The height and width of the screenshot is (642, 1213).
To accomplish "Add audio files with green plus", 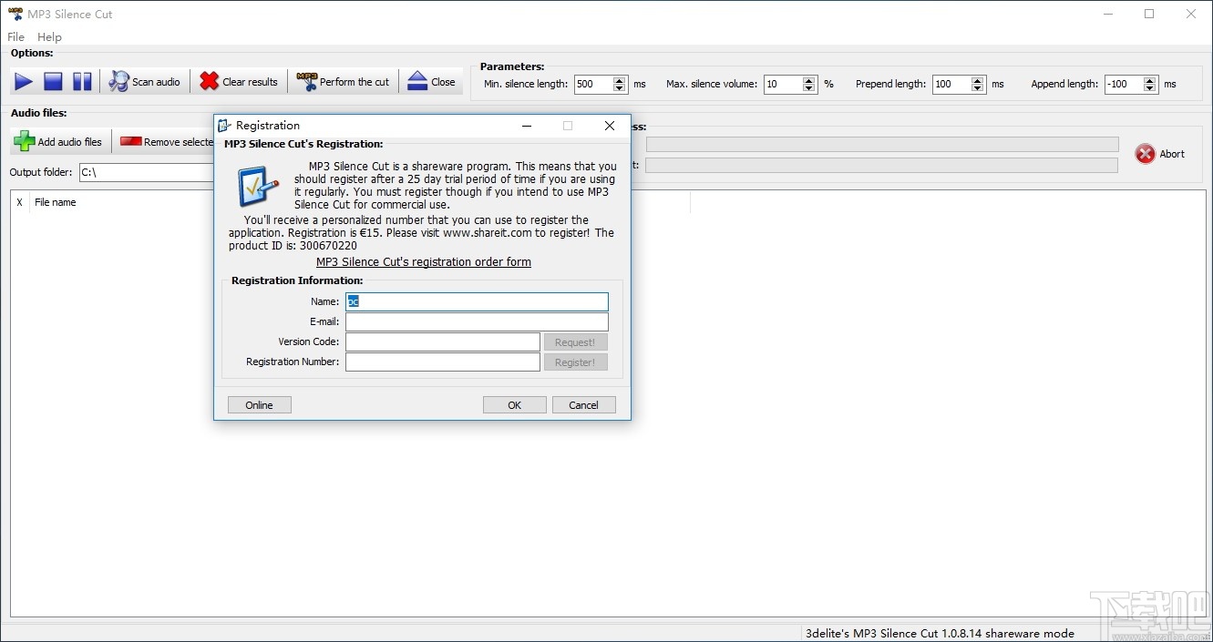I will tap(58, 142).
